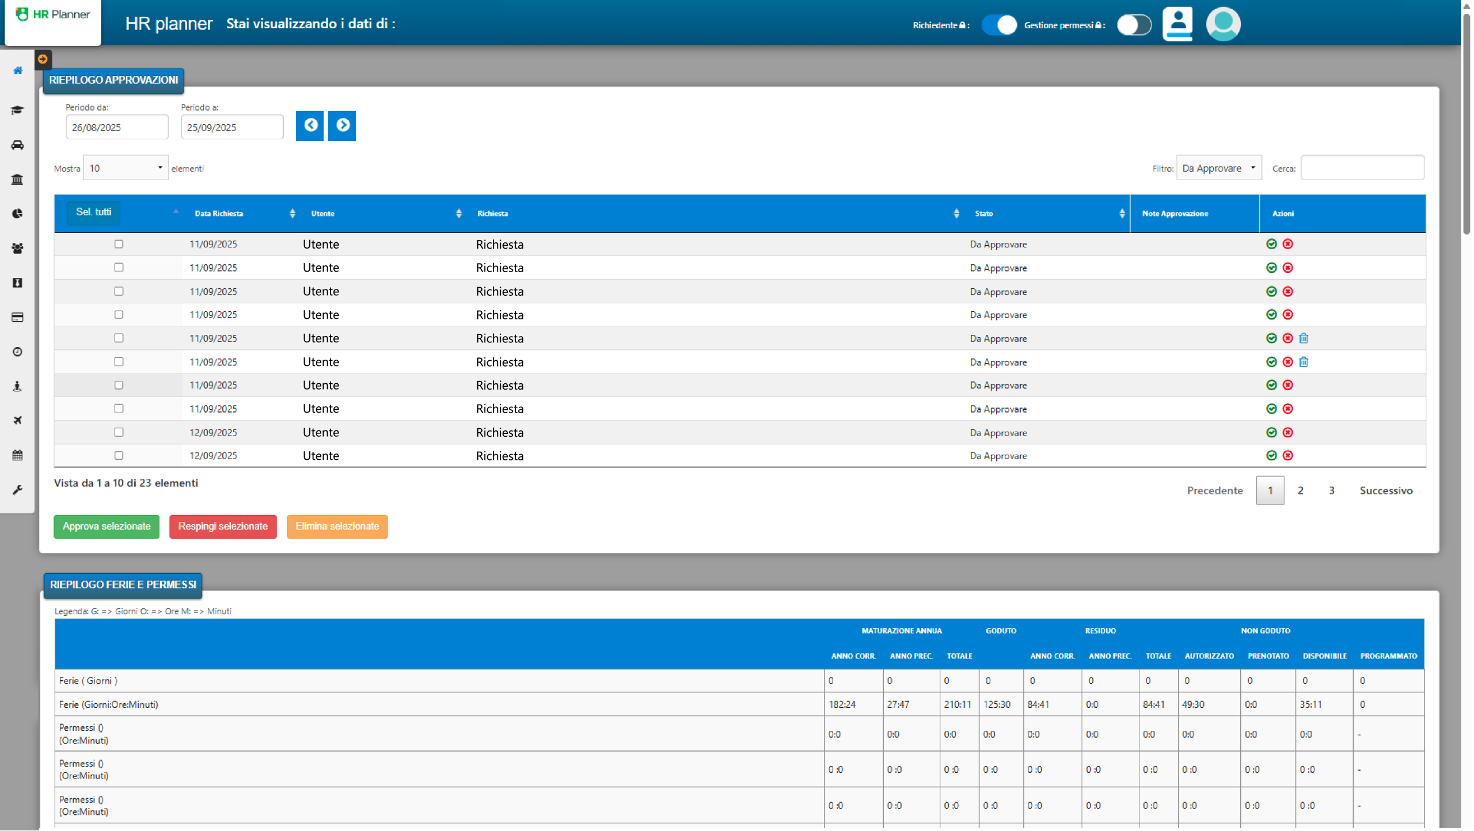
Task: Go to page 2 of results
Action: (x=1300, y=490)
